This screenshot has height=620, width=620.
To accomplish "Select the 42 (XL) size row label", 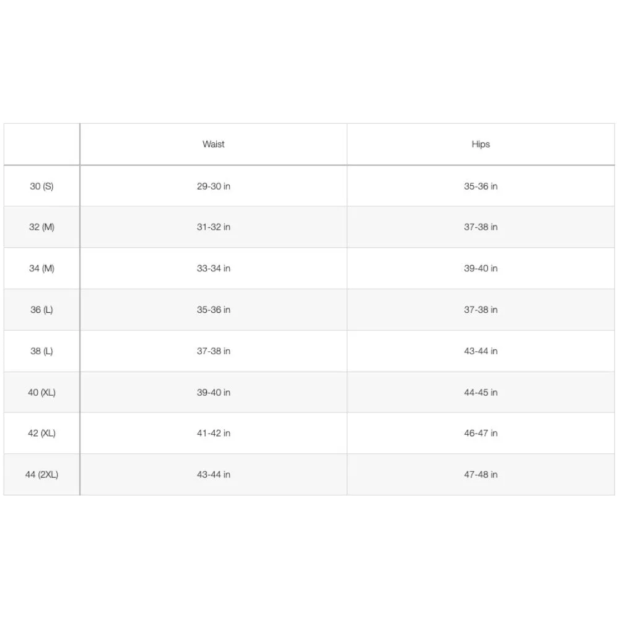I will 41,434.
